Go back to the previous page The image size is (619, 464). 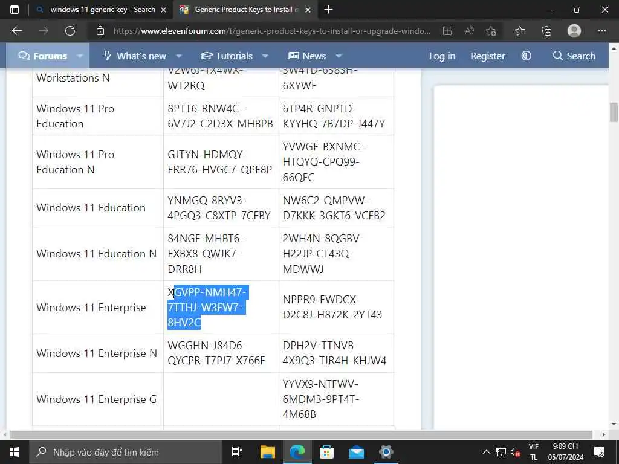(x=17, y=31)
